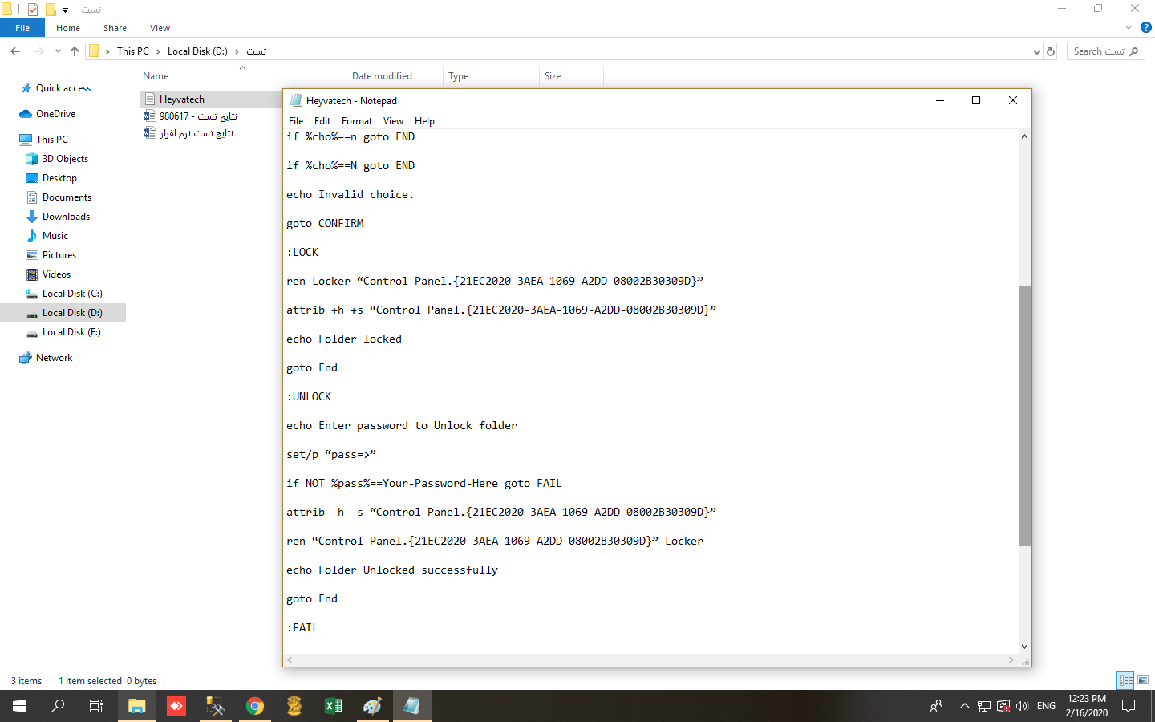Open the taskbar clock and date
Image resolution: width=1155 pixels, height=722 pixels.
click(1086, 706)
